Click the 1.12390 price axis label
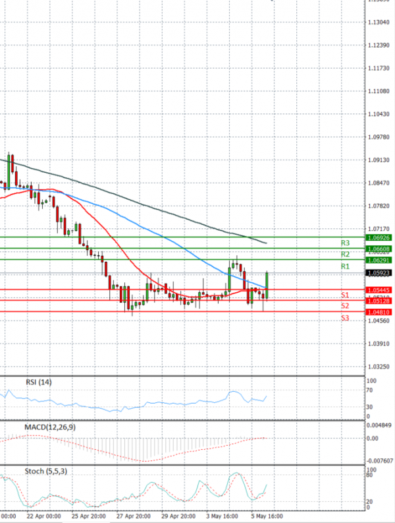This screenshot has width=395, height=523. point(379,46)
